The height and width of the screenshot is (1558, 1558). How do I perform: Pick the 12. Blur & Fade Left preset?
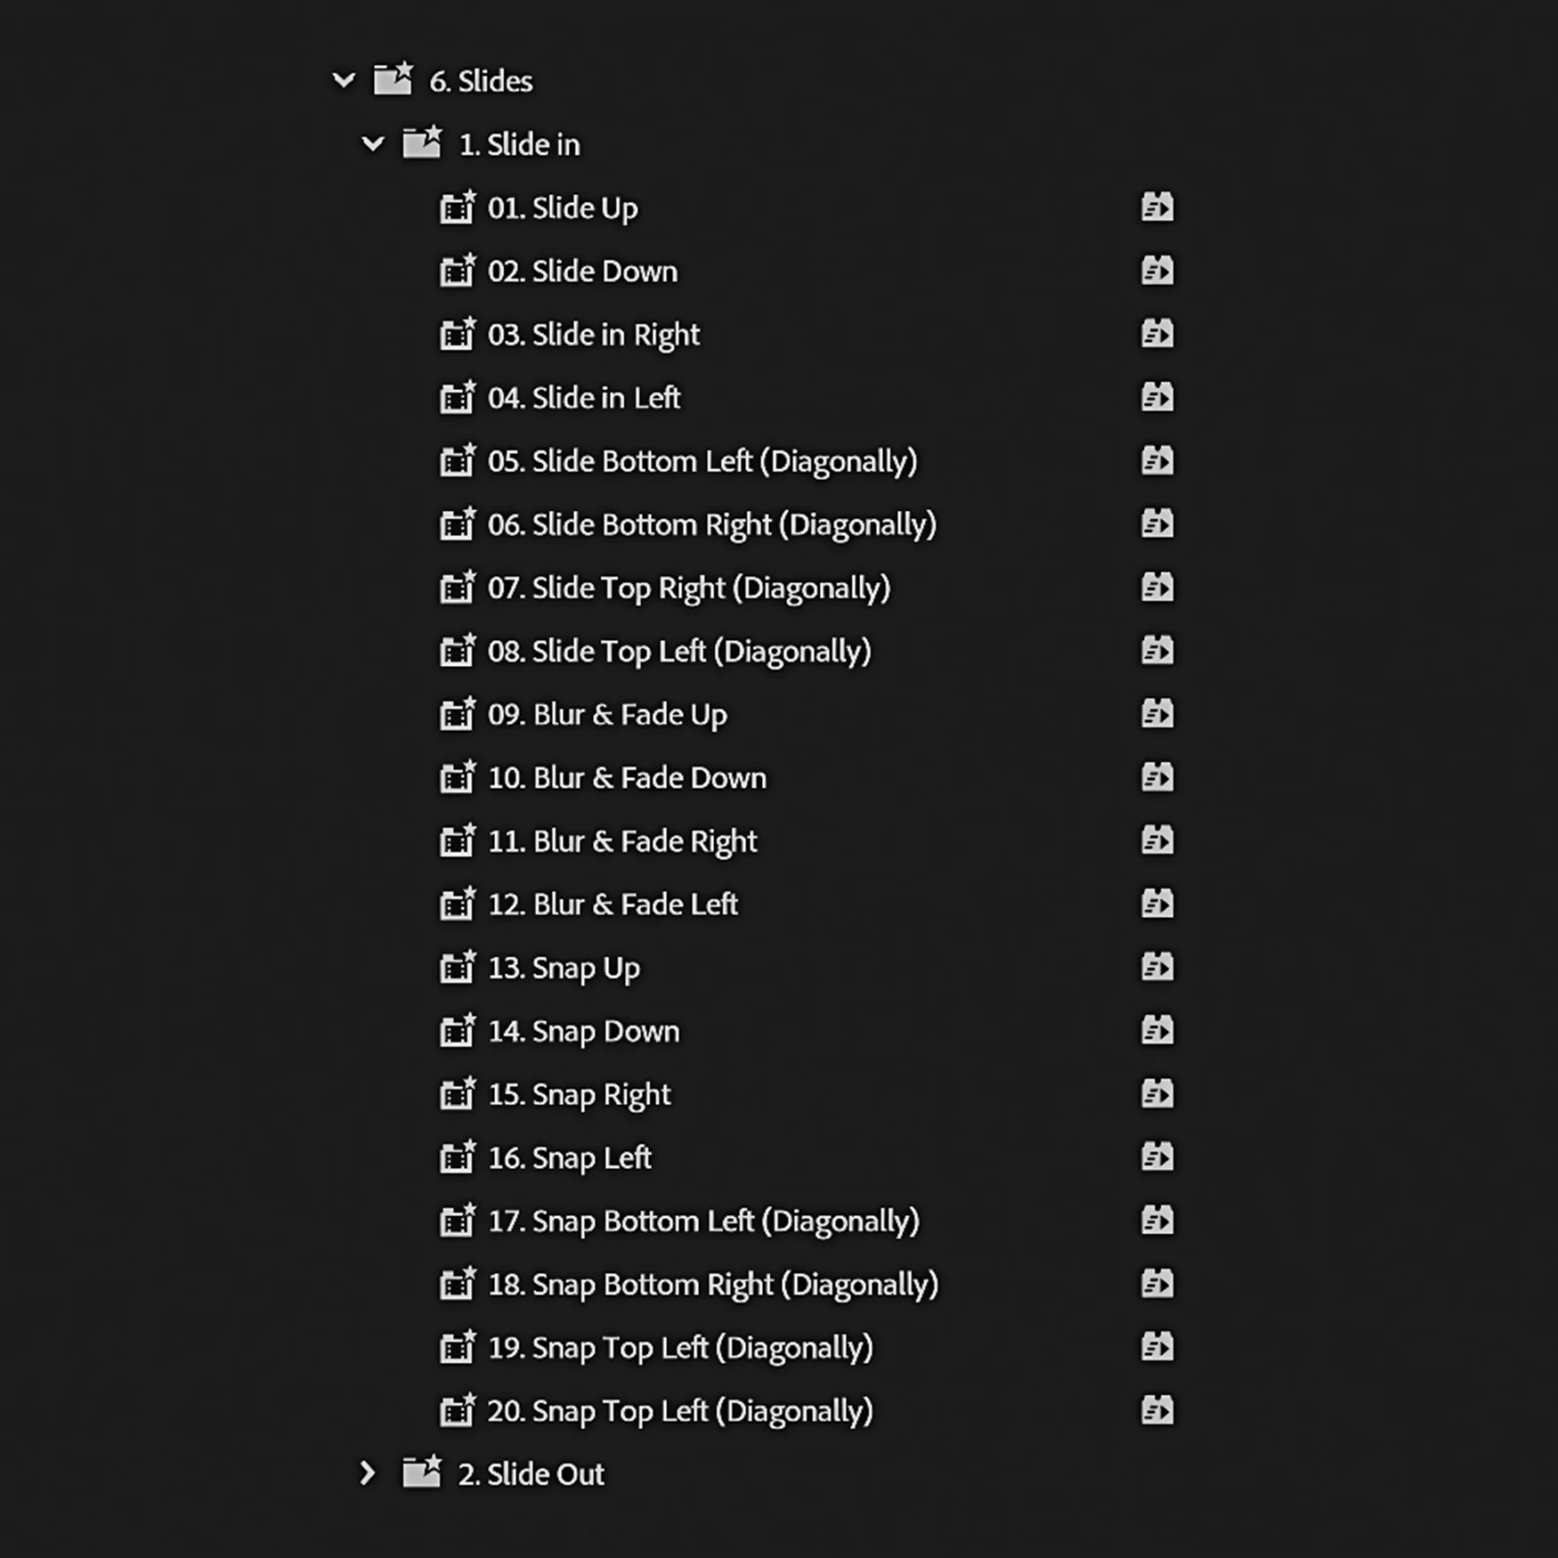[613, 905]
